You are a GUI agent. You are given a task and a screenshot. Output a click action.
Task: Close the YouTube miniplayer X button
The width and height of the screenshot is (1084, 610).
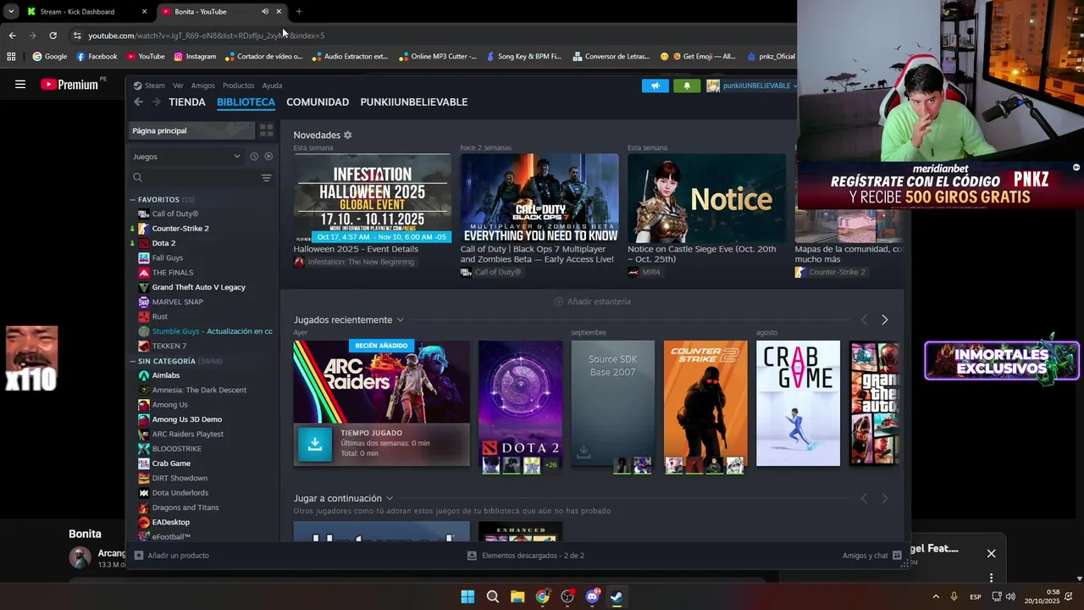coord(991,553)
